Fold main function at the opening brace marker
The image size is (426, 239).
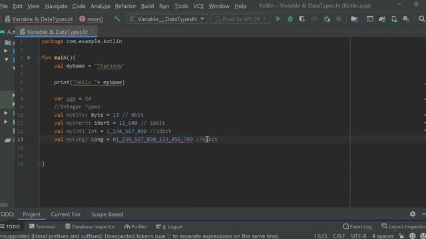[39, 58]
